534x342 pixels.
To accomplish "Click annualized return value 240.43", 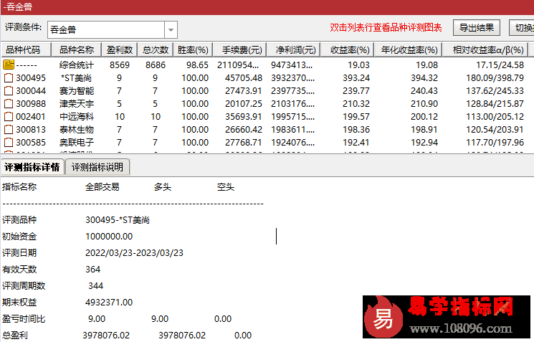I will click(x=424, y=91).
